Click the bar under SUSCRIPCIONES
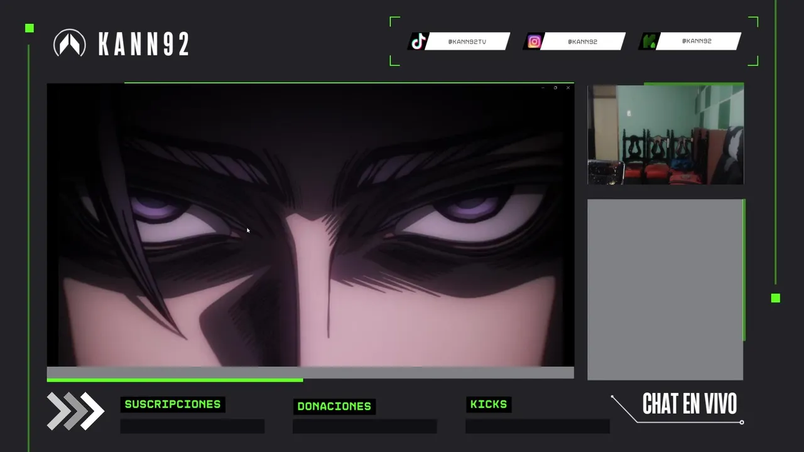This screenshot has width=804, height=452. coord(192,426)
